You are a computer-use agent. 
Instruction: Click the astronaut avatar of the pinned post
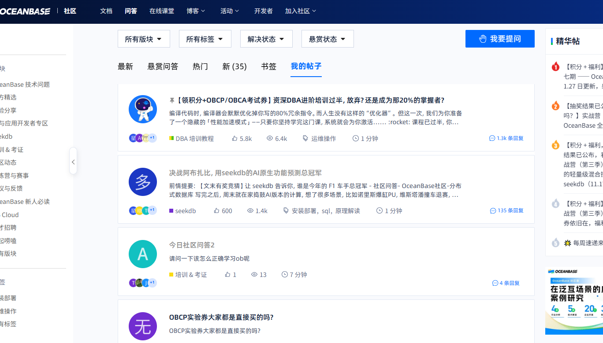coord(143,109)
